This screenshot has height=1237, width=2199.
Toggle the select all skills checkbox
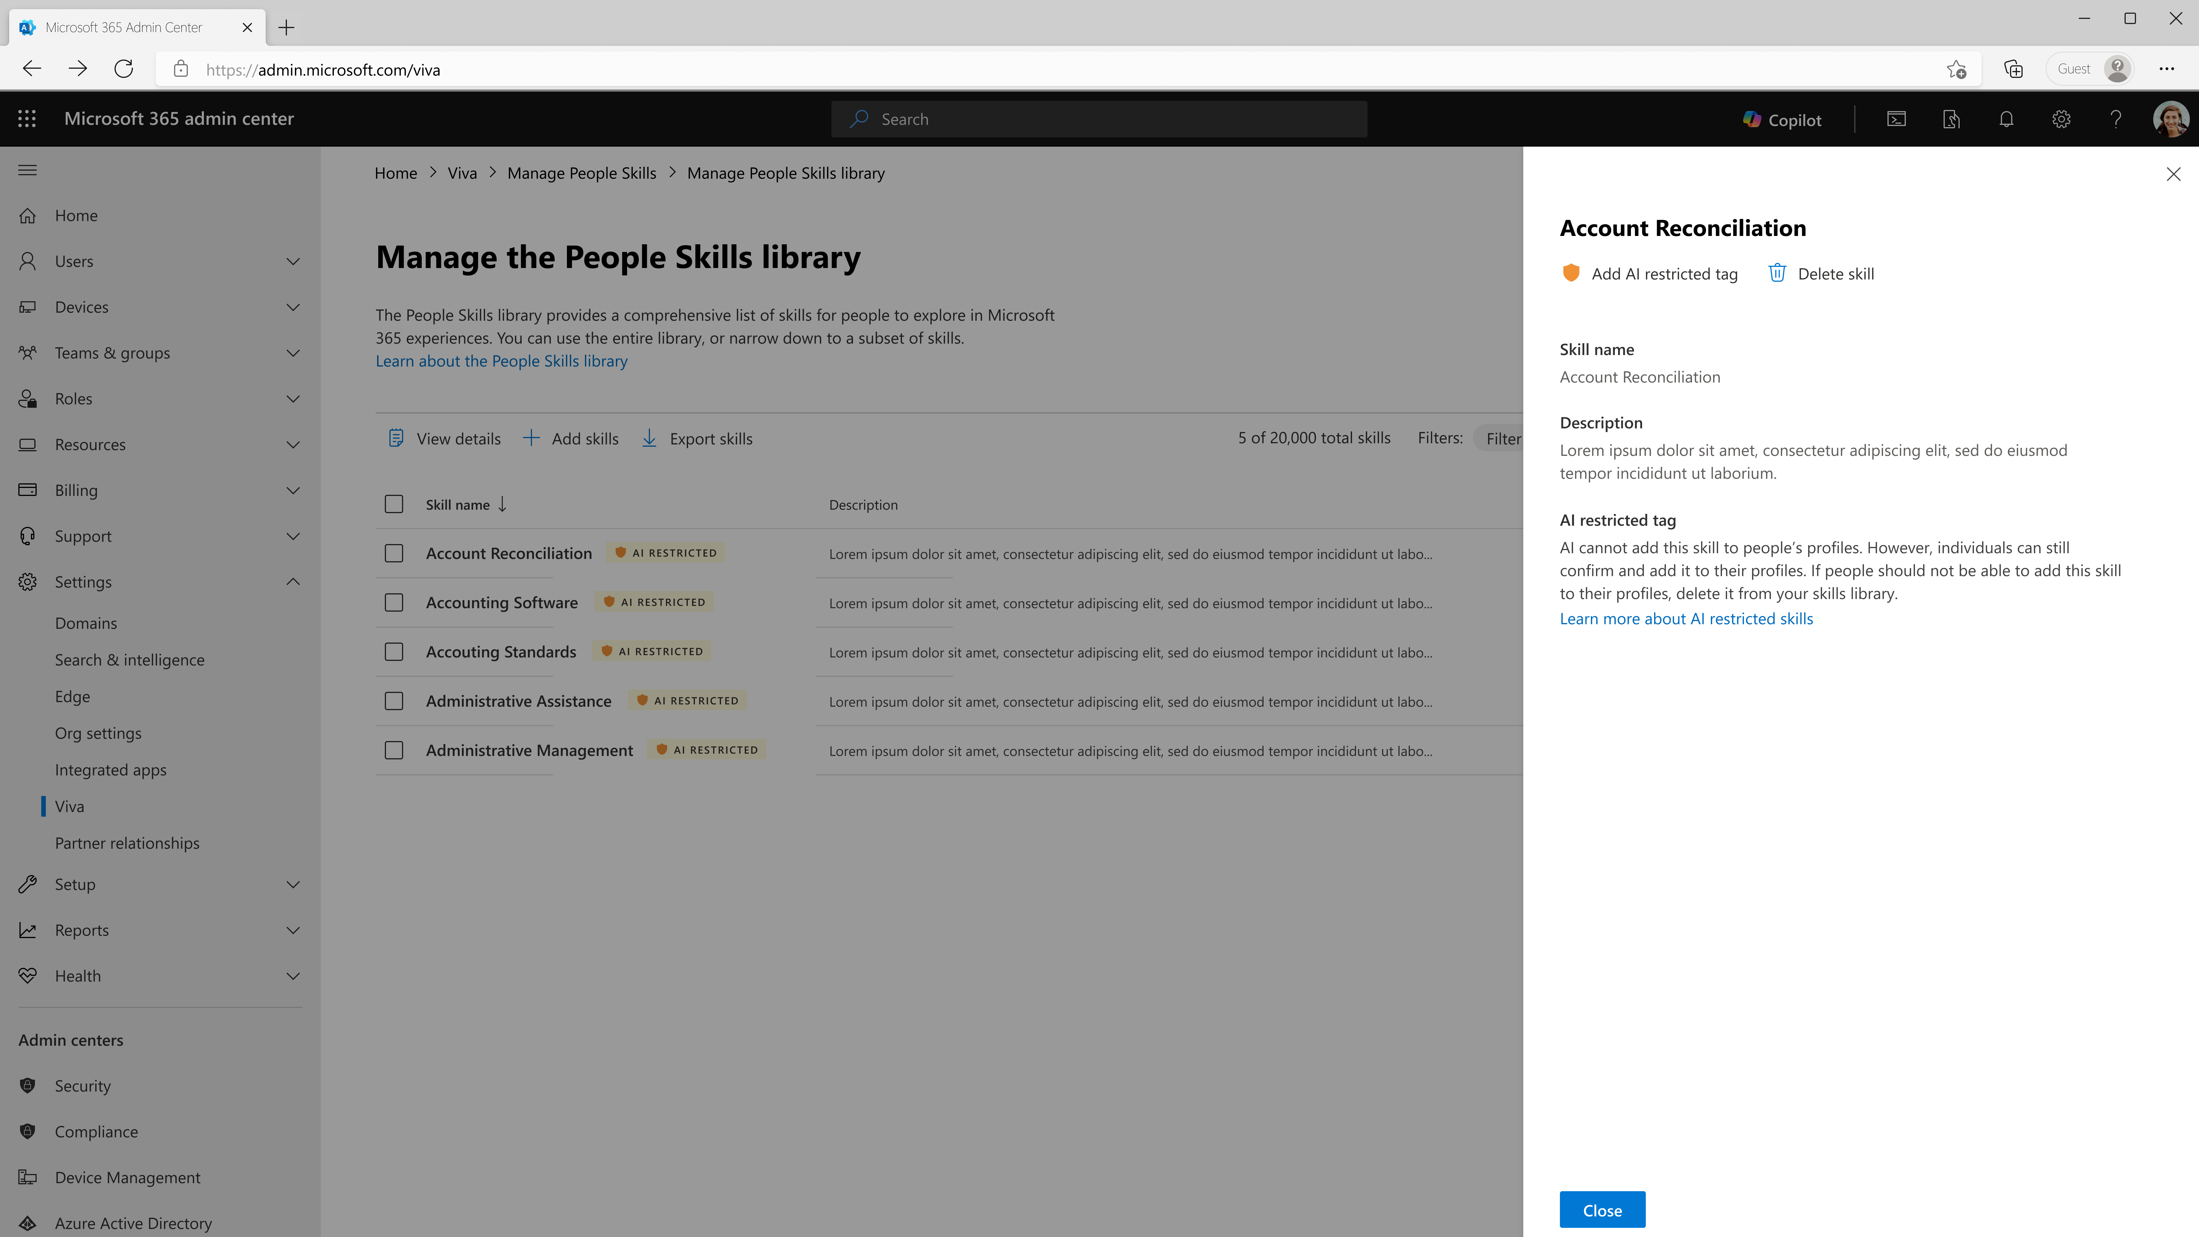pos(393,505)
